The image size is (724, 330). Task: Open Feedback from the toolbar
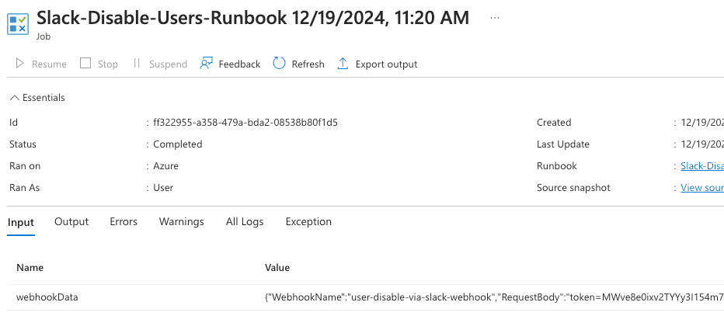pos(230,64)
